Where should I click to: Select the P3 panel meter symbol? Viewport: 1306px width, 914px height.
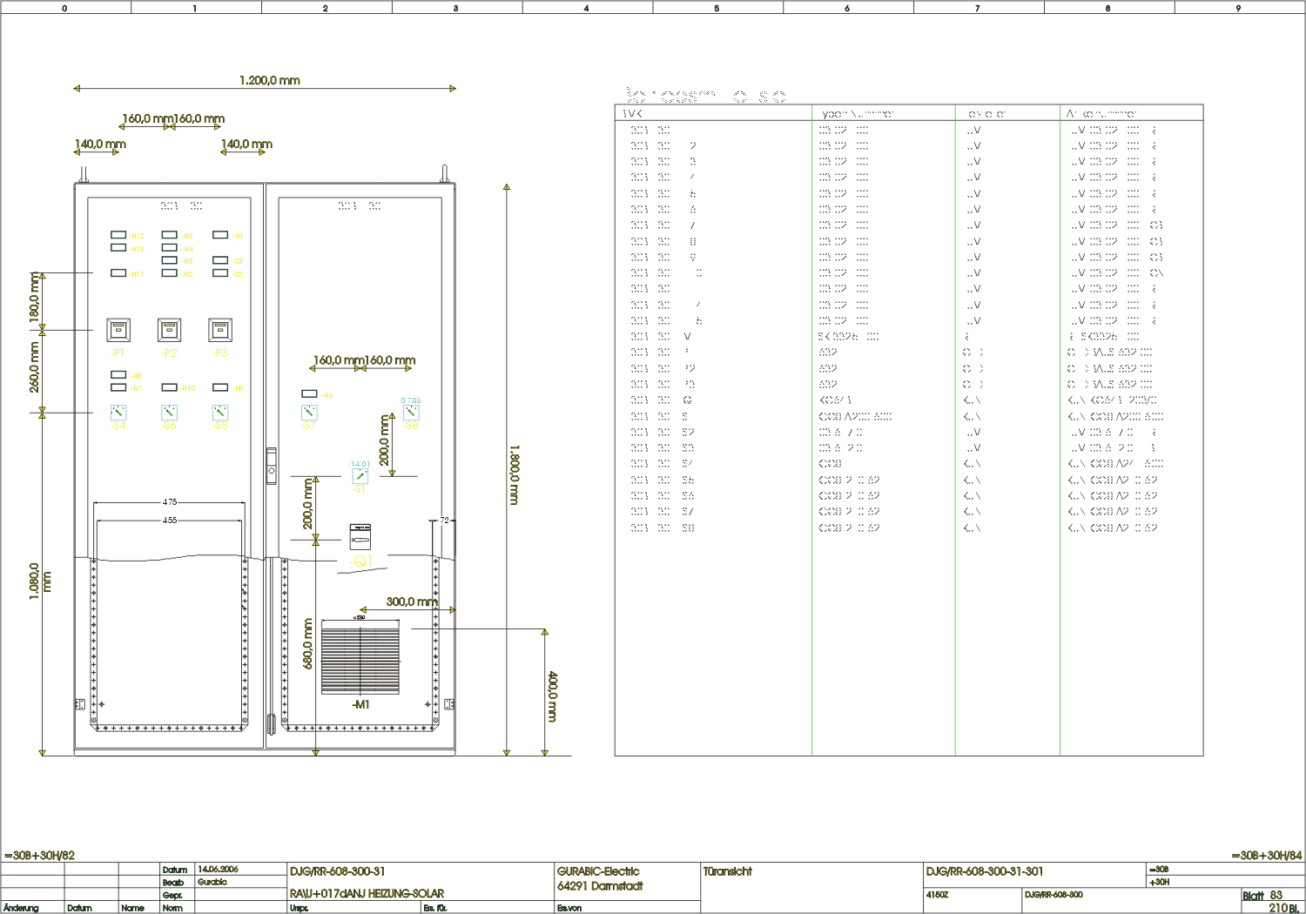(220, 330)
